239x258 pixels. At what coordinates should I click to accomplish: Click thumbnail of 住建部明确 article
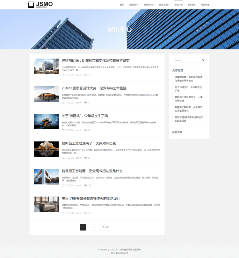46,66
